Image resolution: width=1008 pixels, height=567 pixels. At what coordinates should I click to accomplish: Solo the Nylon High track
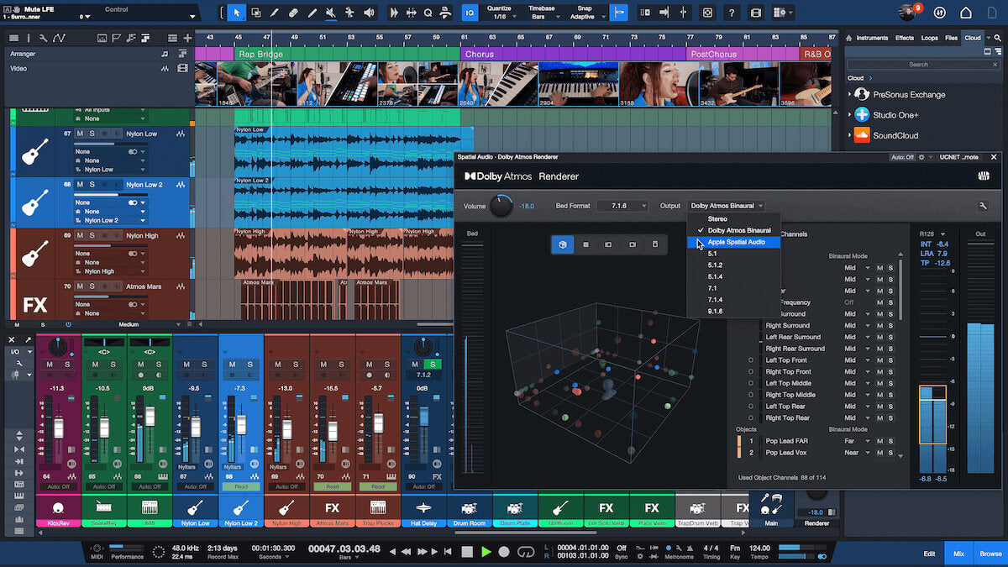pos(92,235)
